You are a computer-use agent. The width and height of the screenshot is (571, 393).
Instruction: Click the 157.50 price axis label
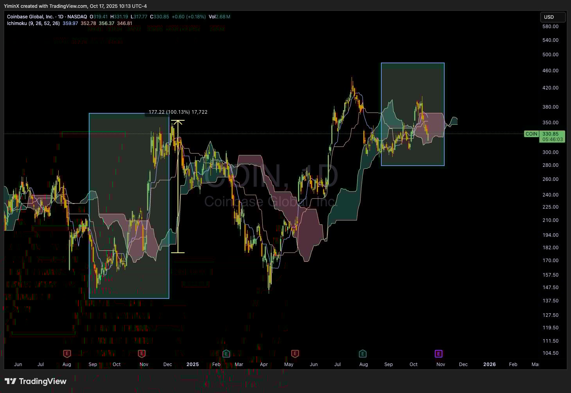[550, 275]
